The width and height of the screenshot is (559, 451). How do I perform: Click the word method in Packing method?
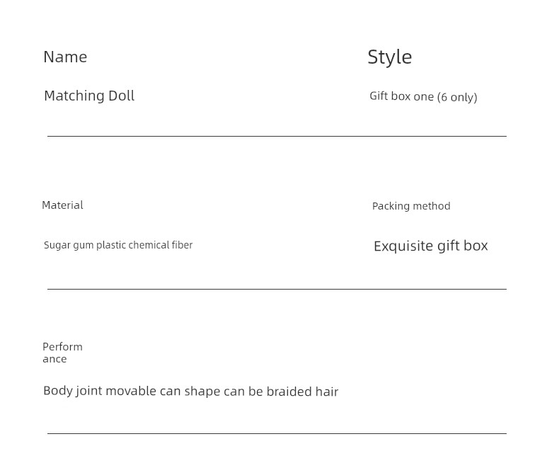(x=432, y=206)
